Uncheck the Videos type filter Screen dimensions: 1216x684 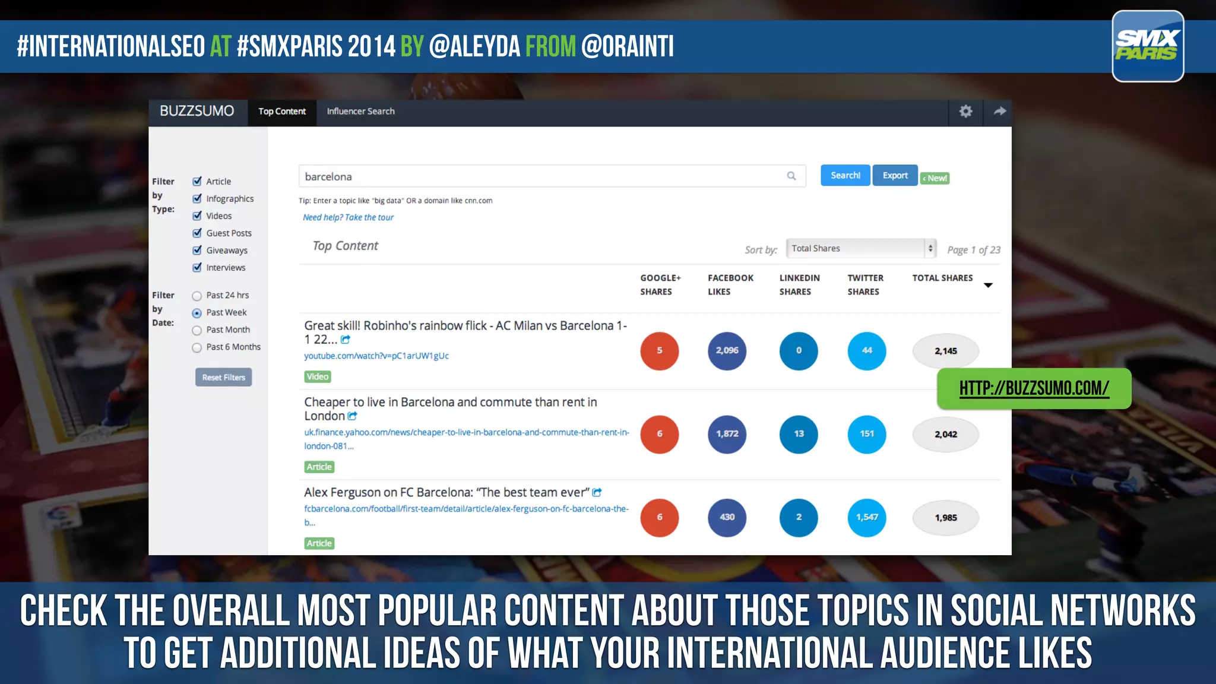(197, 216)
